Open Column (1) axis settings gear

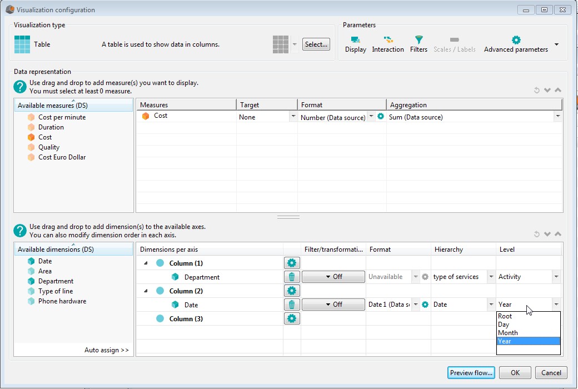[292, 263]
